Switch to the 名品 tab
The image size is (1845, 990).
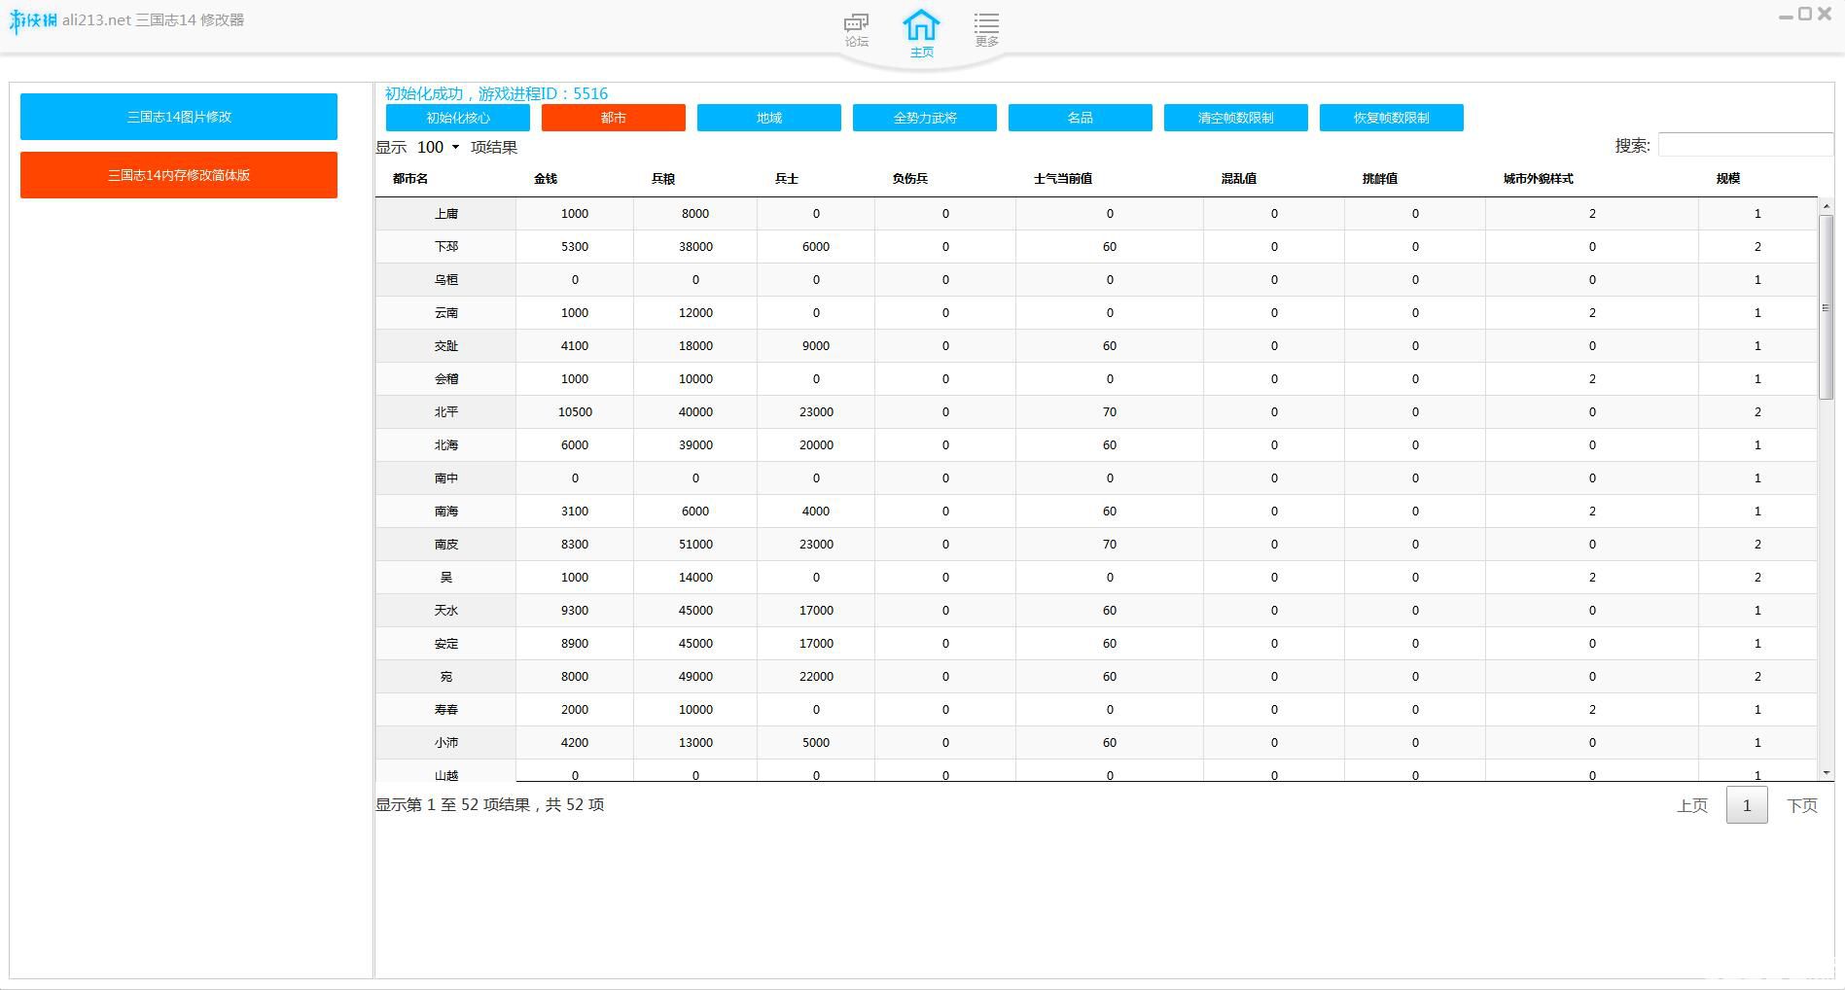click(1081, 118)
